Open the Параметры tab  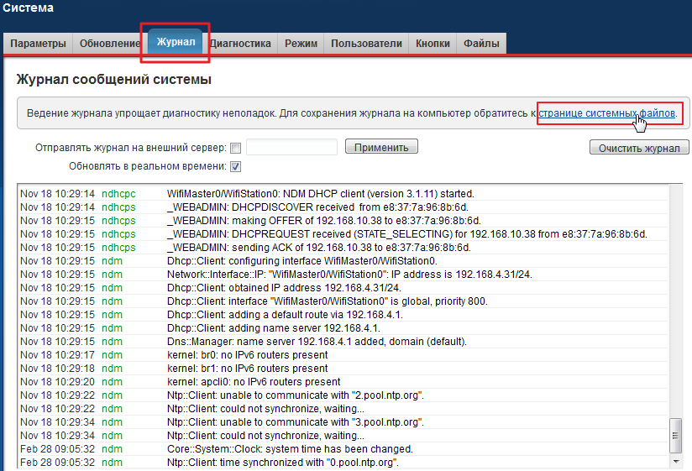coord(38,44)
